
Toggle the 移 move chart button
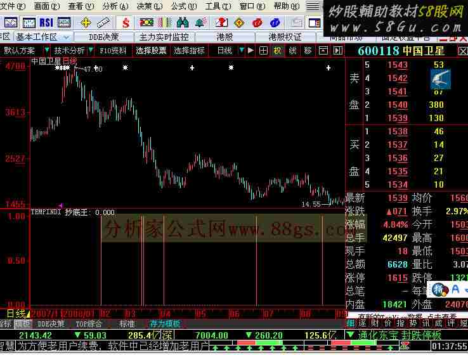(308, 51)
